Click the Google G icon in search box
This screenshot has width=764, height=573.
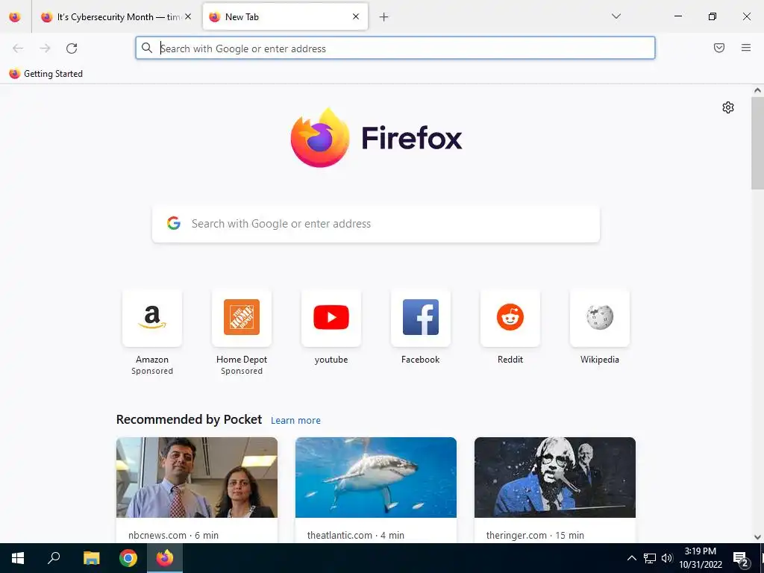[x=173, y=223]
